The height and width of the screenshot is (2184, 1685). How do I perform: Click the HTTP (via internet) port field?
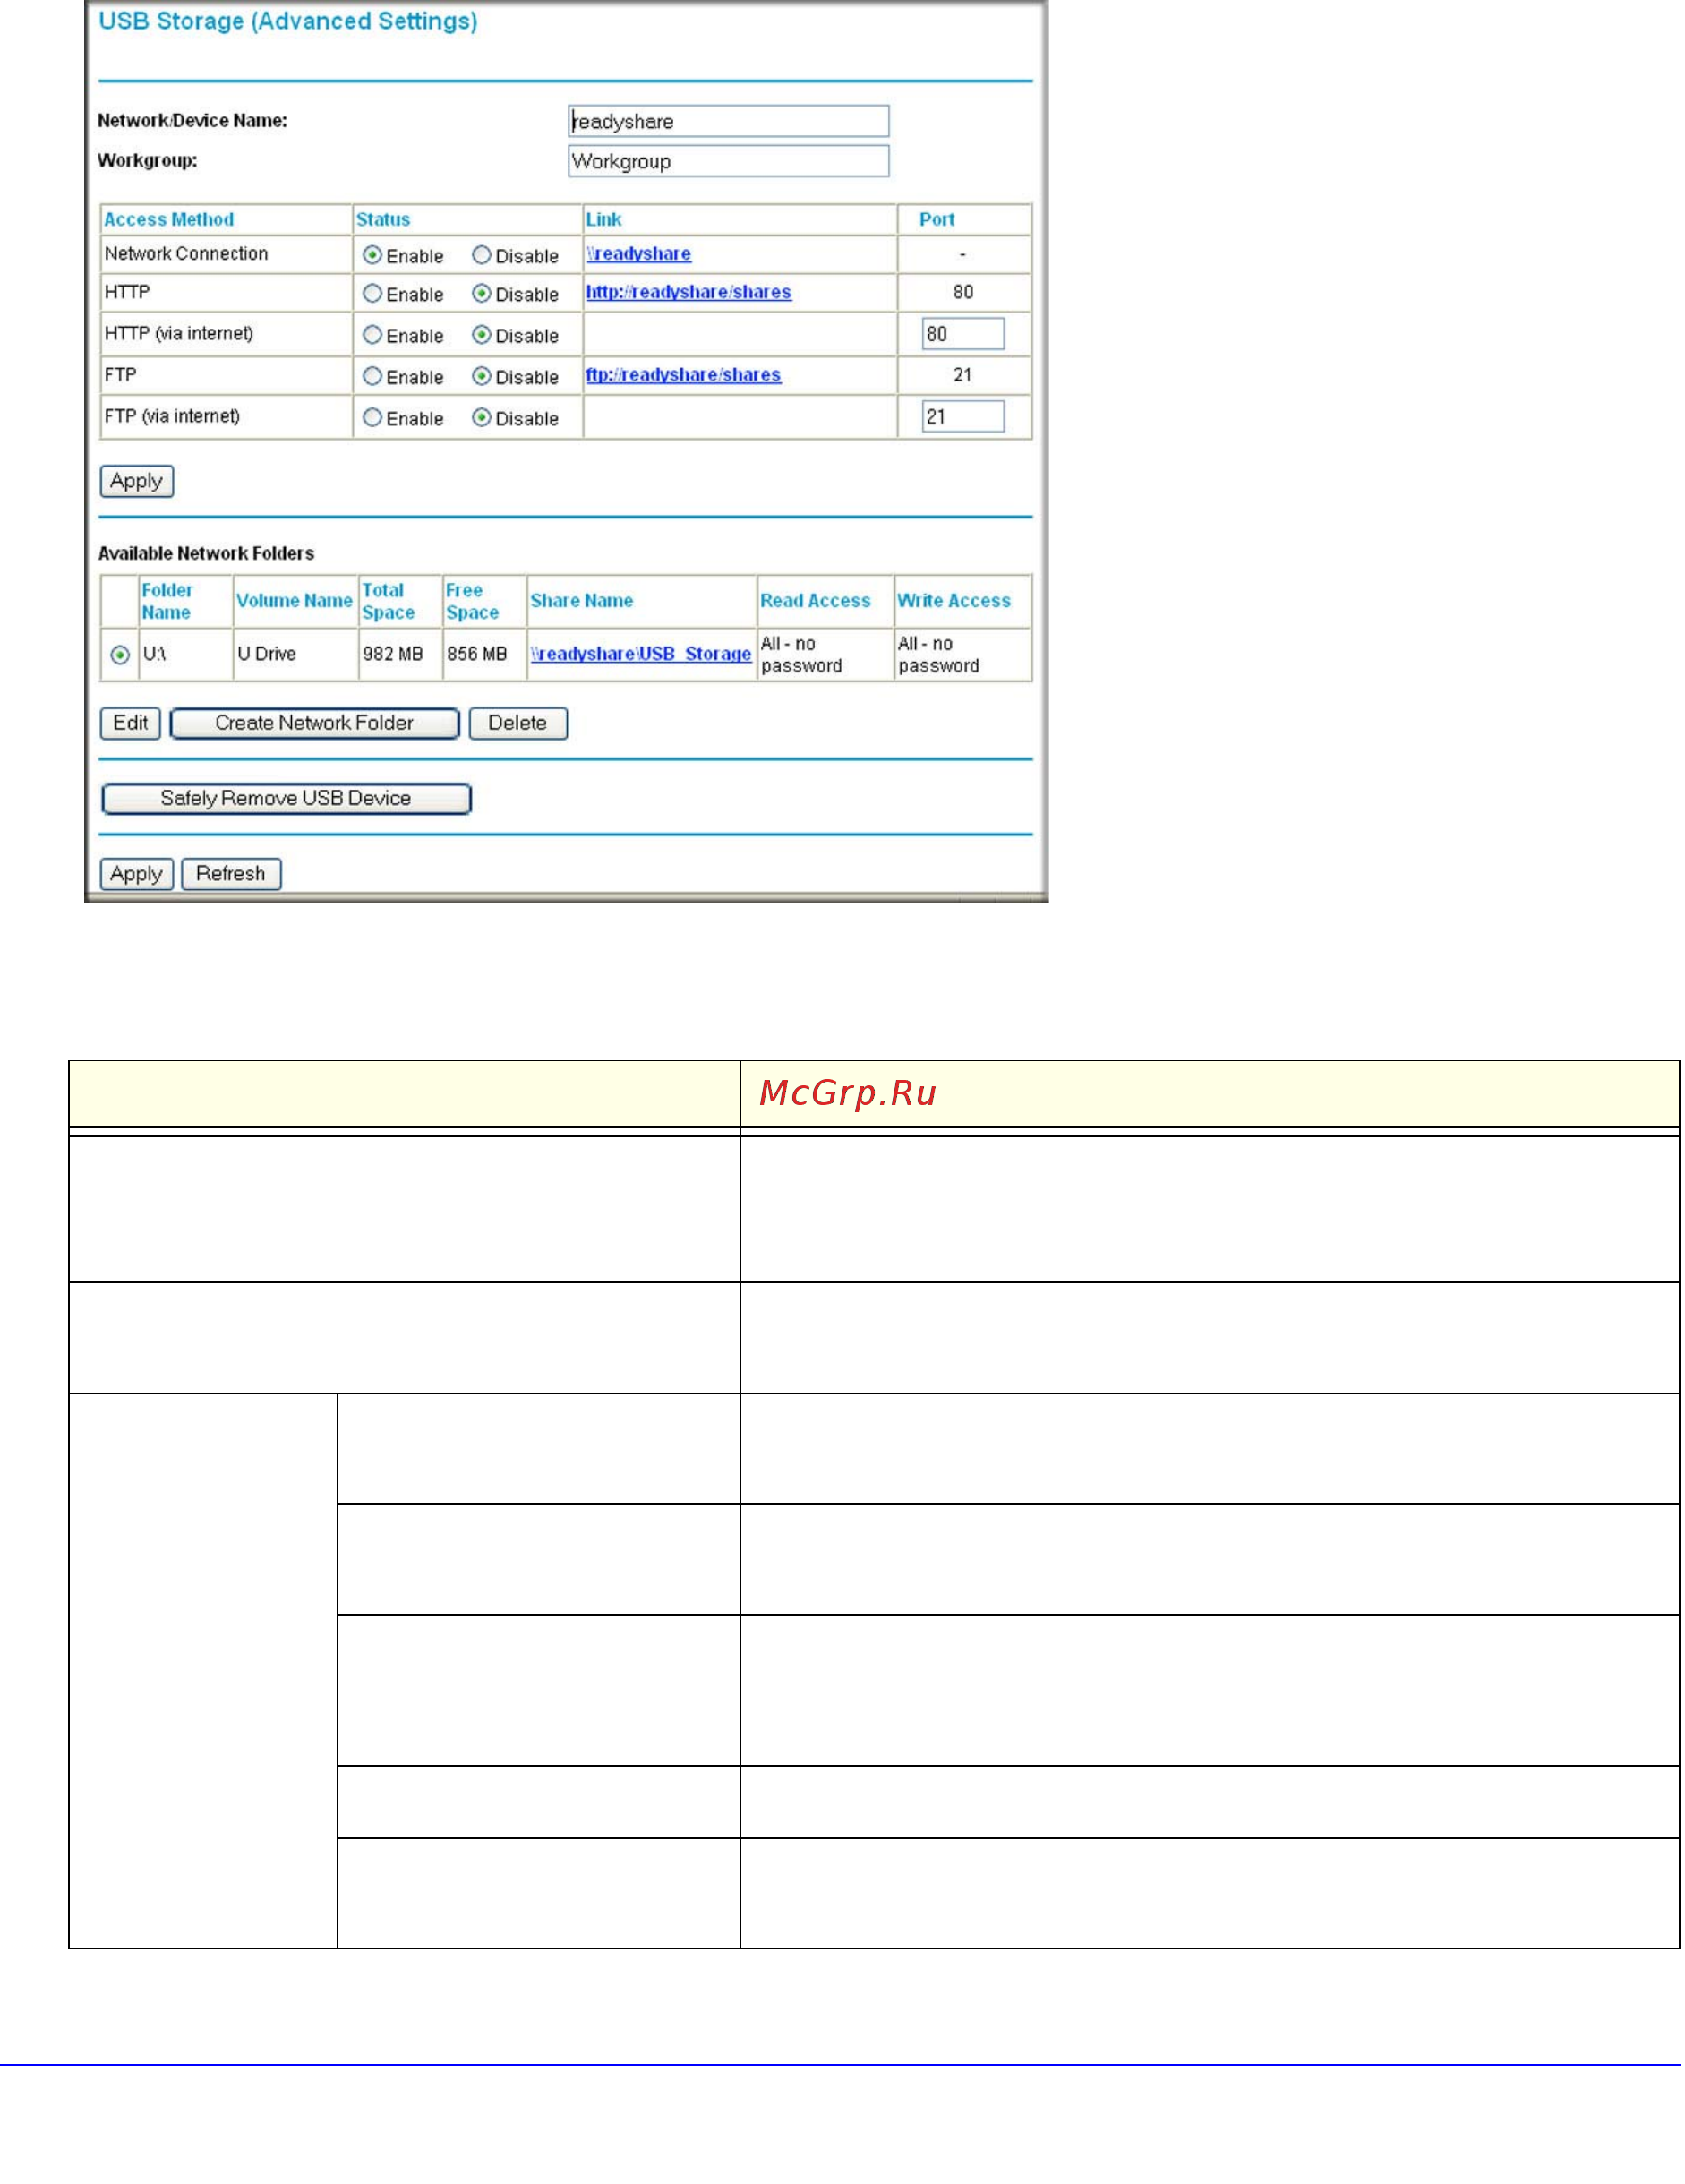click(963, 334)
